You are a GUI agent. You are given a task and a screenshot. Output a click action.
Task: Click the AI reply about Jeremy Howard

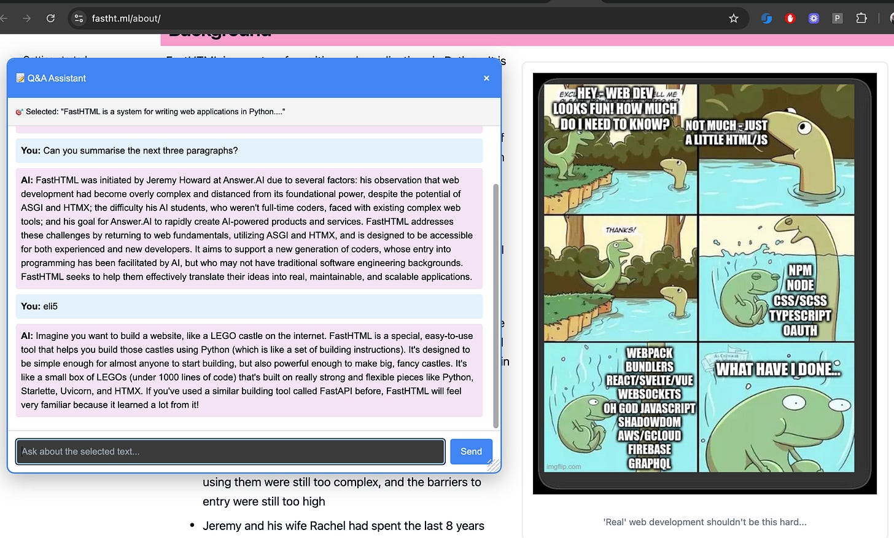pyautogui.click(x=249, y=228)
